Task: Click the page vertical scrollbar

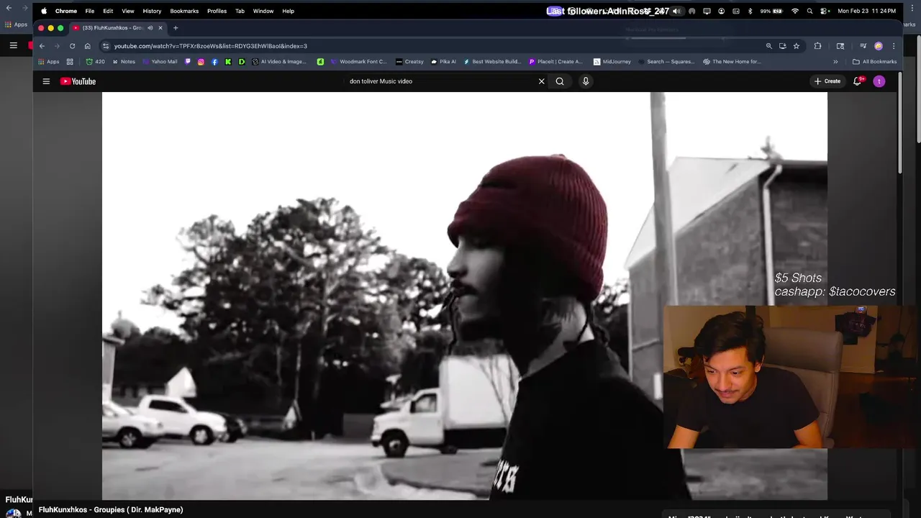Action: click(900, 122)
